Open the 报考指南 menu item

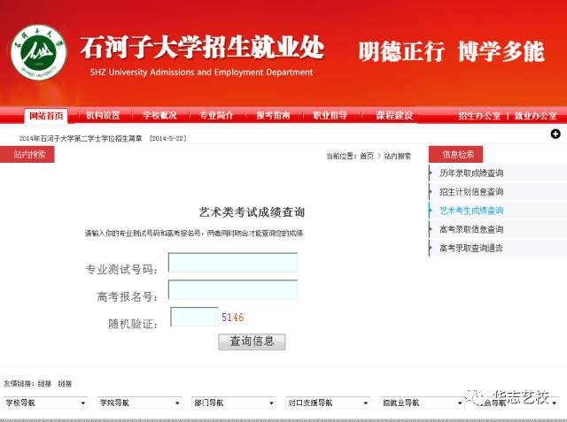point(273,116)
